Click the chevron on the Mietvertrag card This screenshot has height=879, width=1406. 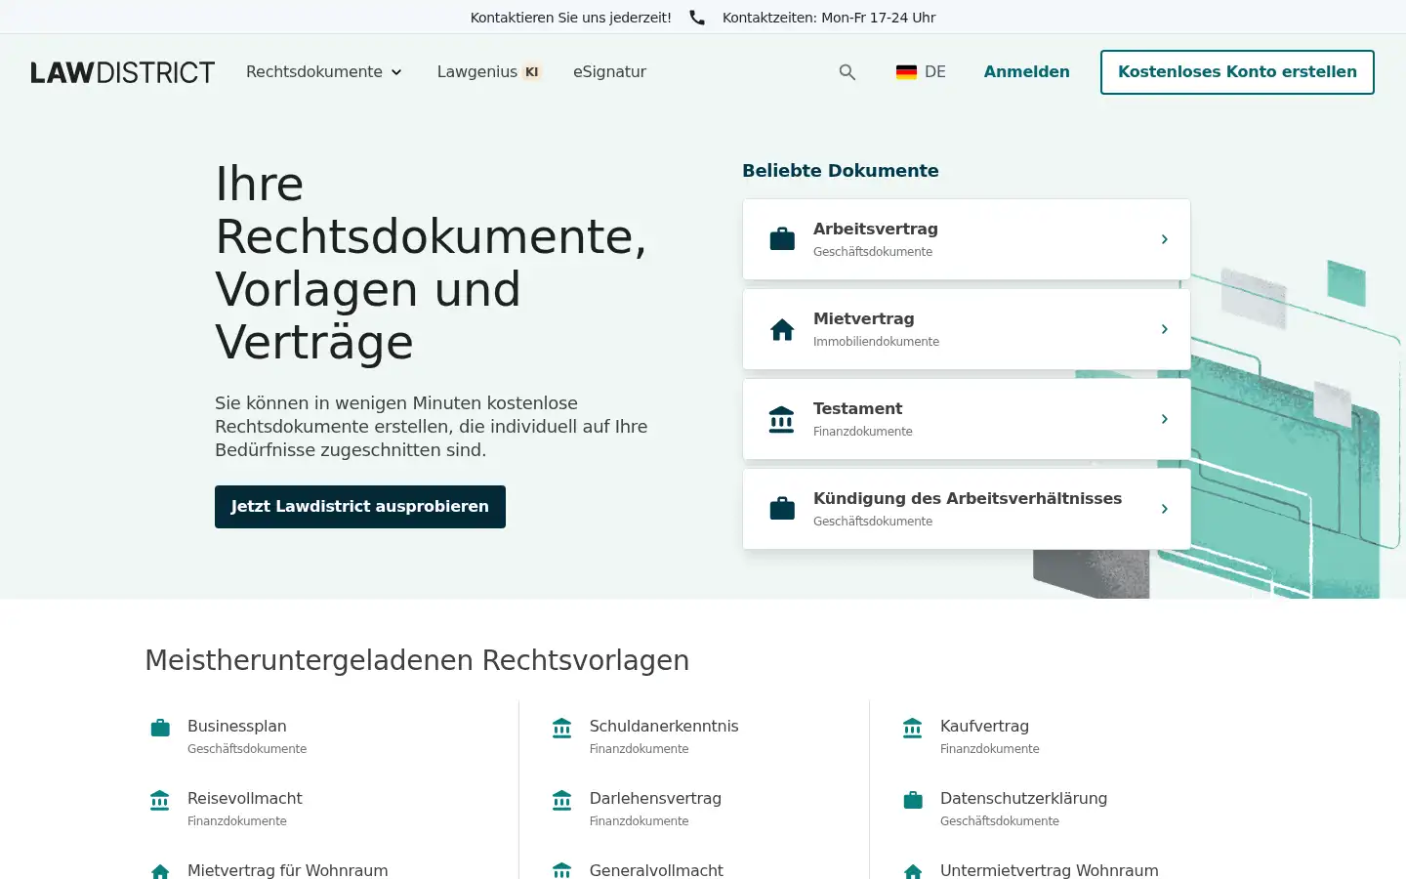(x=1165, y=329)
